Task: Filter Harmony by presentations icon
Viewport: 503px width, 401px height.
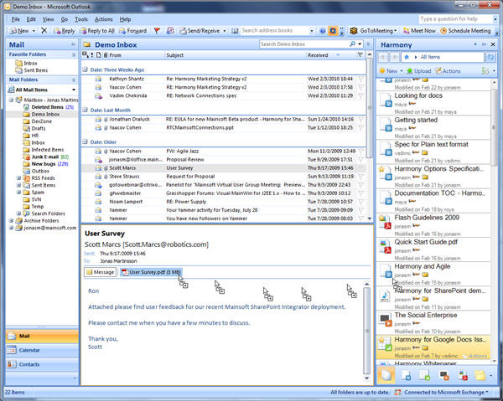Action: tap(444, 375)
